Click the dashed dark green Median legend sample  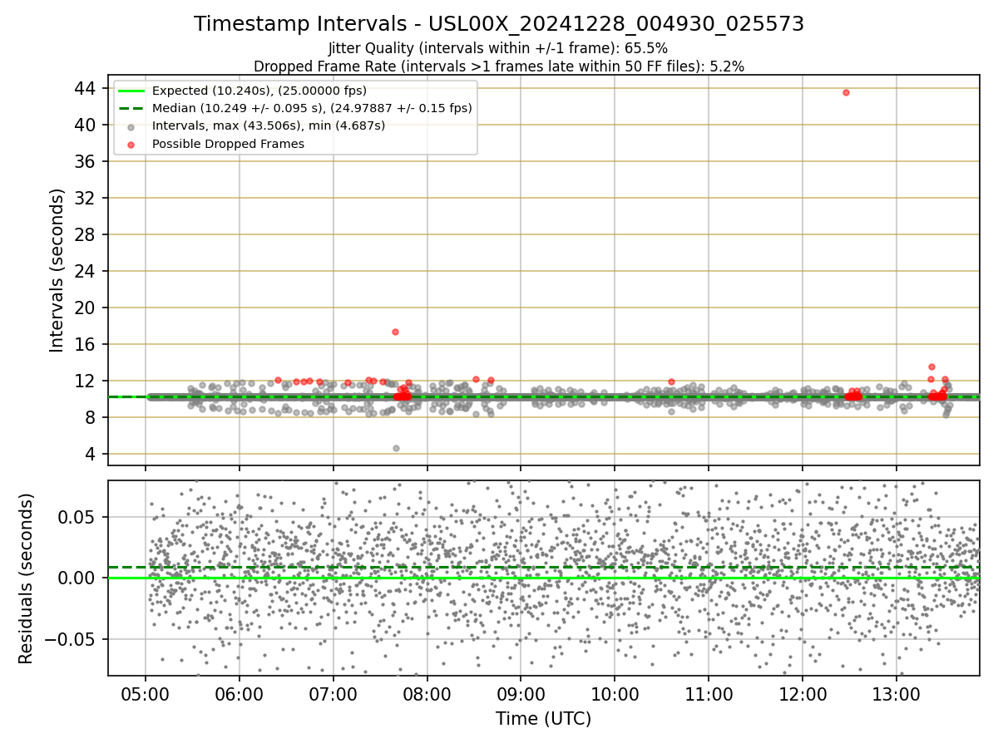point(131,108)
